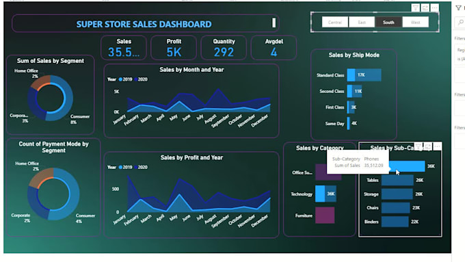The image size is (465, 262).
Task: Click the Avgdel card showing 4
Action: [274, 48]
